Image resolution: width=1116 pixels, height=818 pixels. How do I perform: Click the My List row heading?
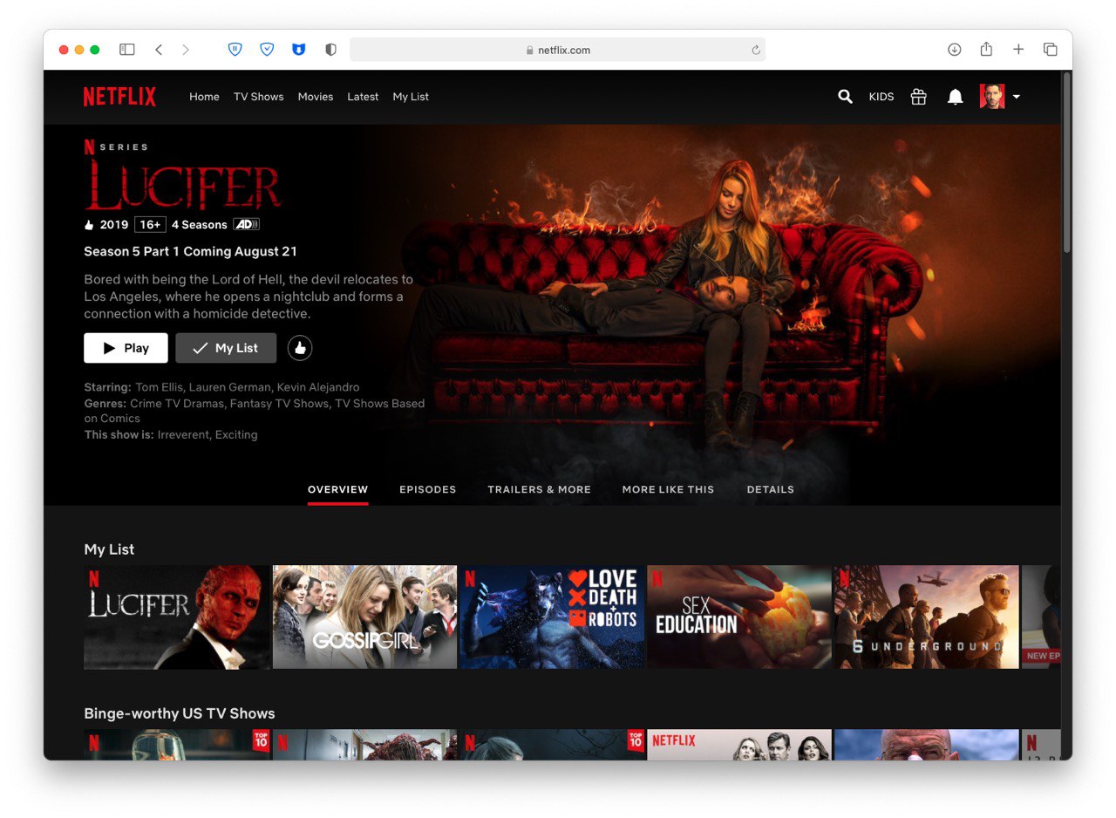coord(109,549)
